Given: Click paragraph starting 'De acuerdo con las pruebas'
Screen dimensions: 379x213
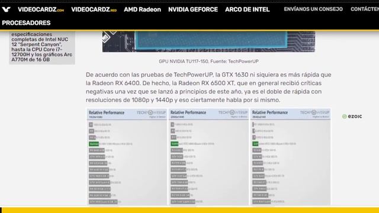Looking at the screenshot, I should click(x=208, y=87).
